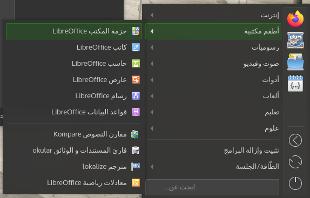Click تثبيت وإزالة البرامج software installer
The image size is (310, 198).
point(213,151)
